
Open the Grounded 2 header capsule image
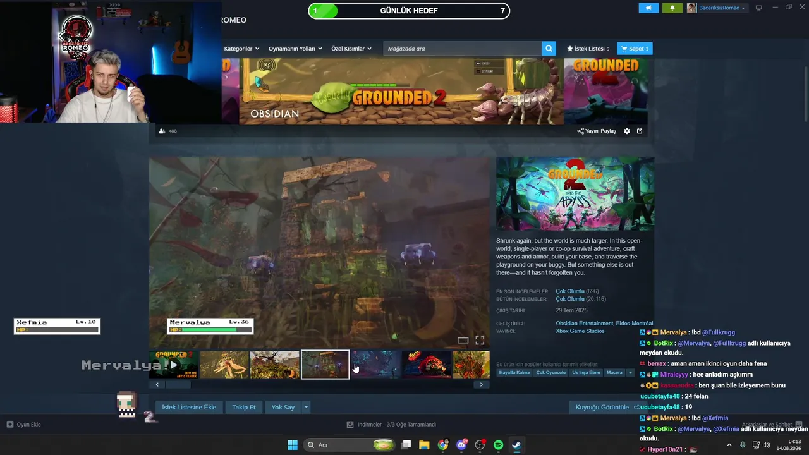tap(575, 193)
